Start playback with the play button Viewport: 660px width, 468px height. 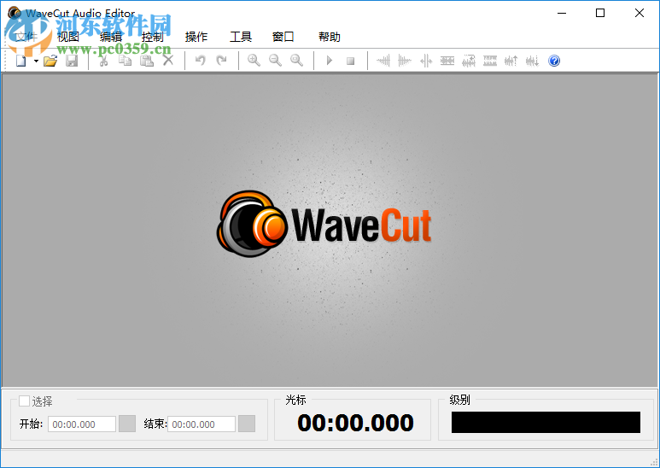(x=330, y=61)
